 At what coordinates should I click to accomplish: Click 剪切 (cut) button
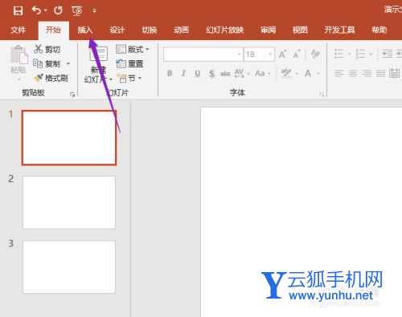(47, 49)
